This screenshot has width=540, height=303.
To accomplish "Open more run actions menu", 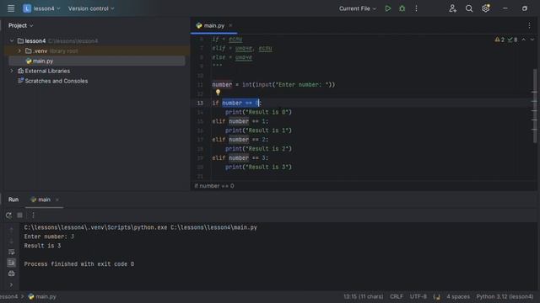I will tap(416, 8).
